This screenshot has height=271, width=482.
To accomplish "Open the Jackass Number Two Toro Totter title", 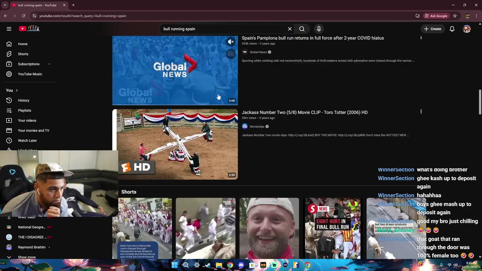I will click(305, 112).
